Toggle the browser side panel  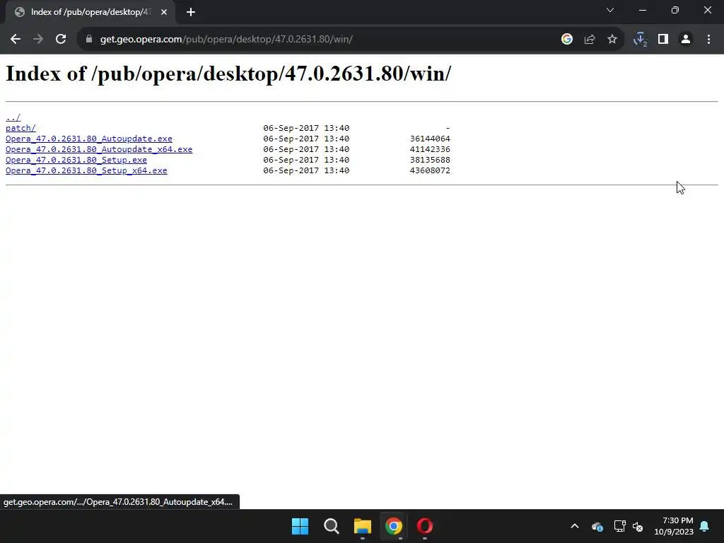click(663, 40)
